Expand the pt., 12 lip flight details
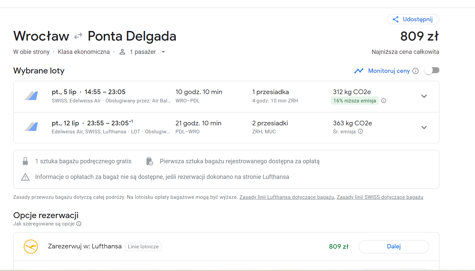 point(424,127)
